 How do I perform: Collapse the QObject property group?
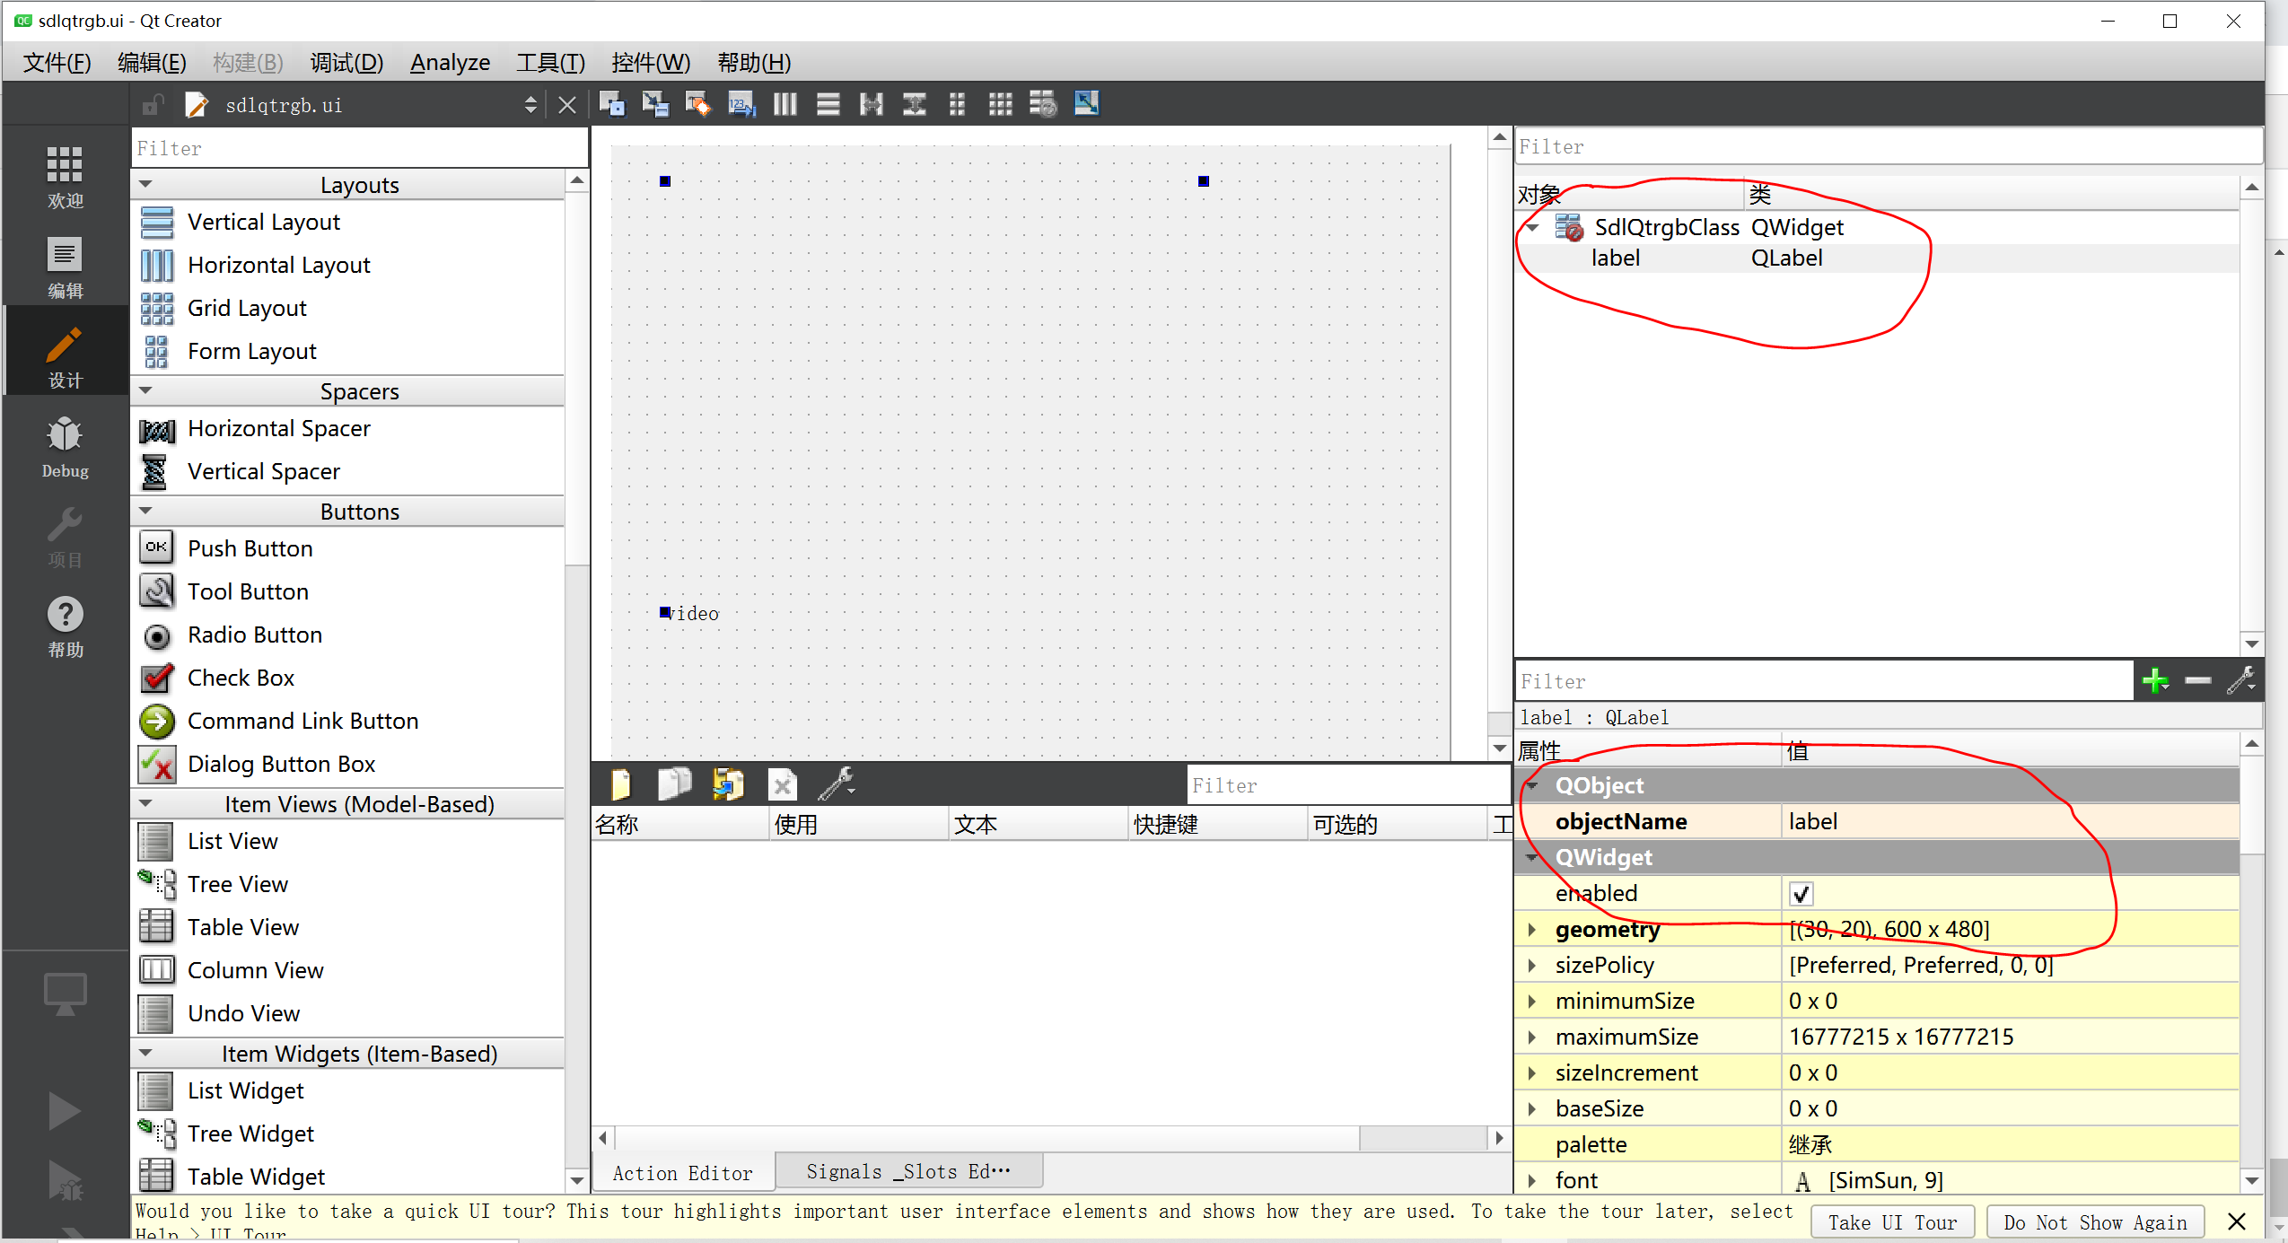click(1532, 785)
